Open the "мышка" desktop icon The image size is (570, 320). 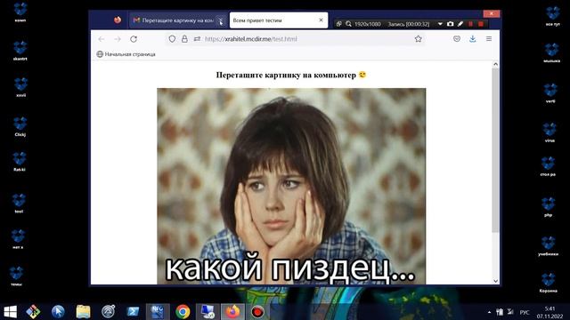pyautogui.click(x=551, y=53)
